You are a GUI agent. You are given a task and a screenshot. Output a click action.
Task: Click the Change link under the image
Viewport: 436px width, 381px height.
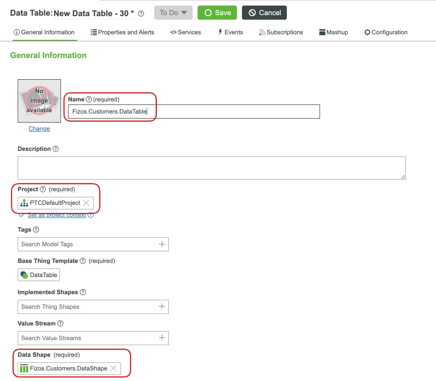coord(39,129)
